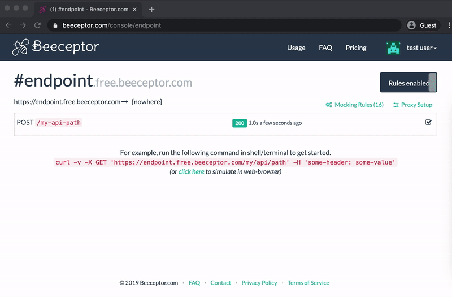Go to the Pricing page
The height and width of the screenshot is (297, 452).
356,48
